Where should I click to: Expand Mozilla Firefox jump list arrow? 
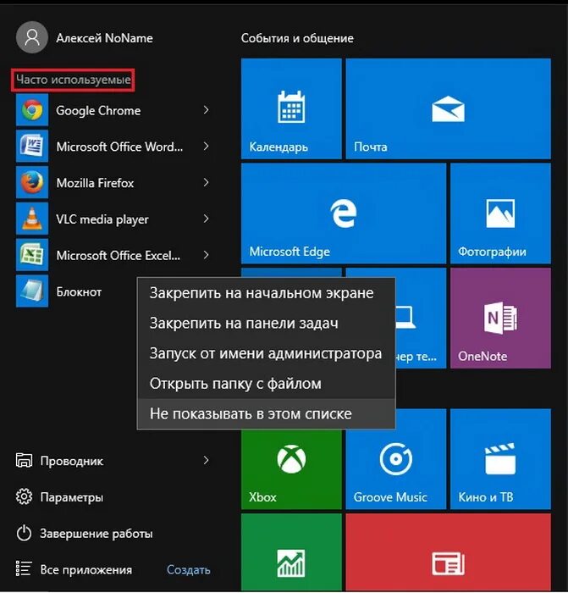point(206,183)
